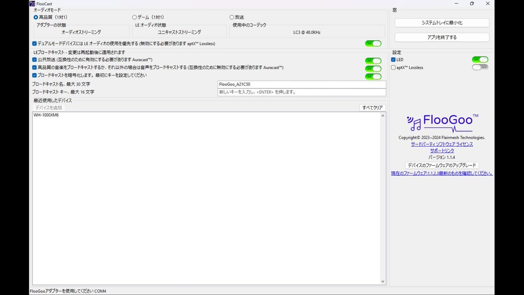Click the ユニキャストストリーミング LE audio status text
Screen dimensions: 524x295
point(179,32)
